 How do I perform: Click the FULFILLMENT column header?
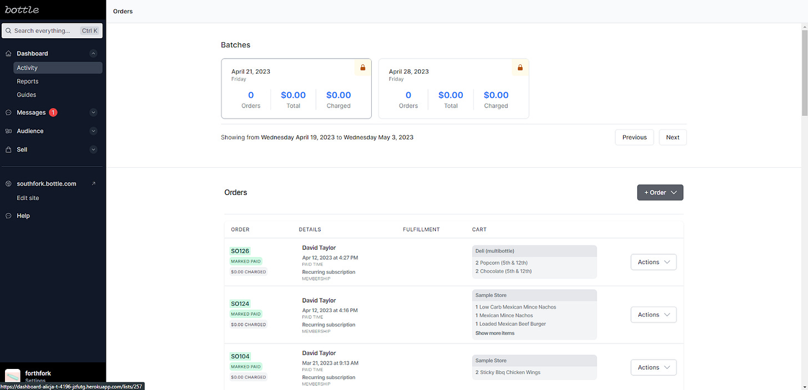click(421, 229)
